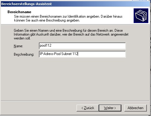Click instruction line starting "Geben Sie einen"
151x116 pixels.
68,30
